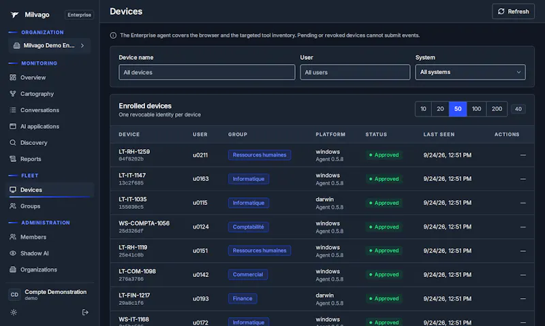Open AI applications section
The image size is (545, 326).
click(x=40, y=127)
